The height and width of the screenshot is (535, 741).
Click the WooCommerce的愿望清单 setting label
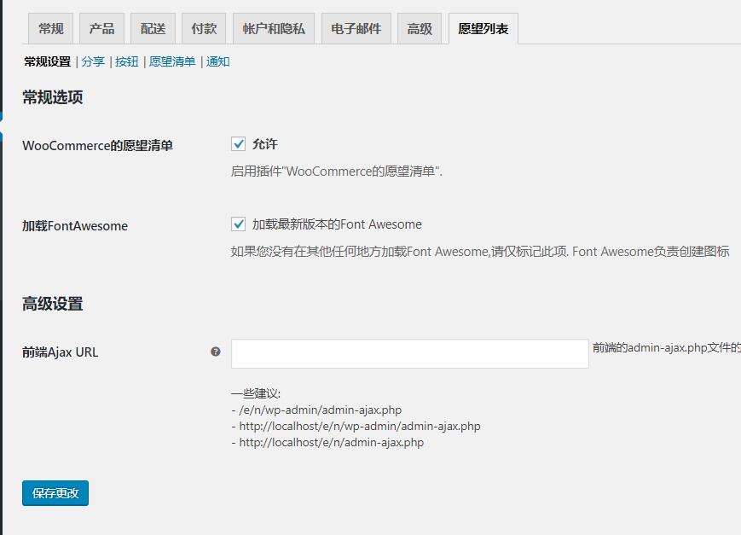[x=98, y=146]
